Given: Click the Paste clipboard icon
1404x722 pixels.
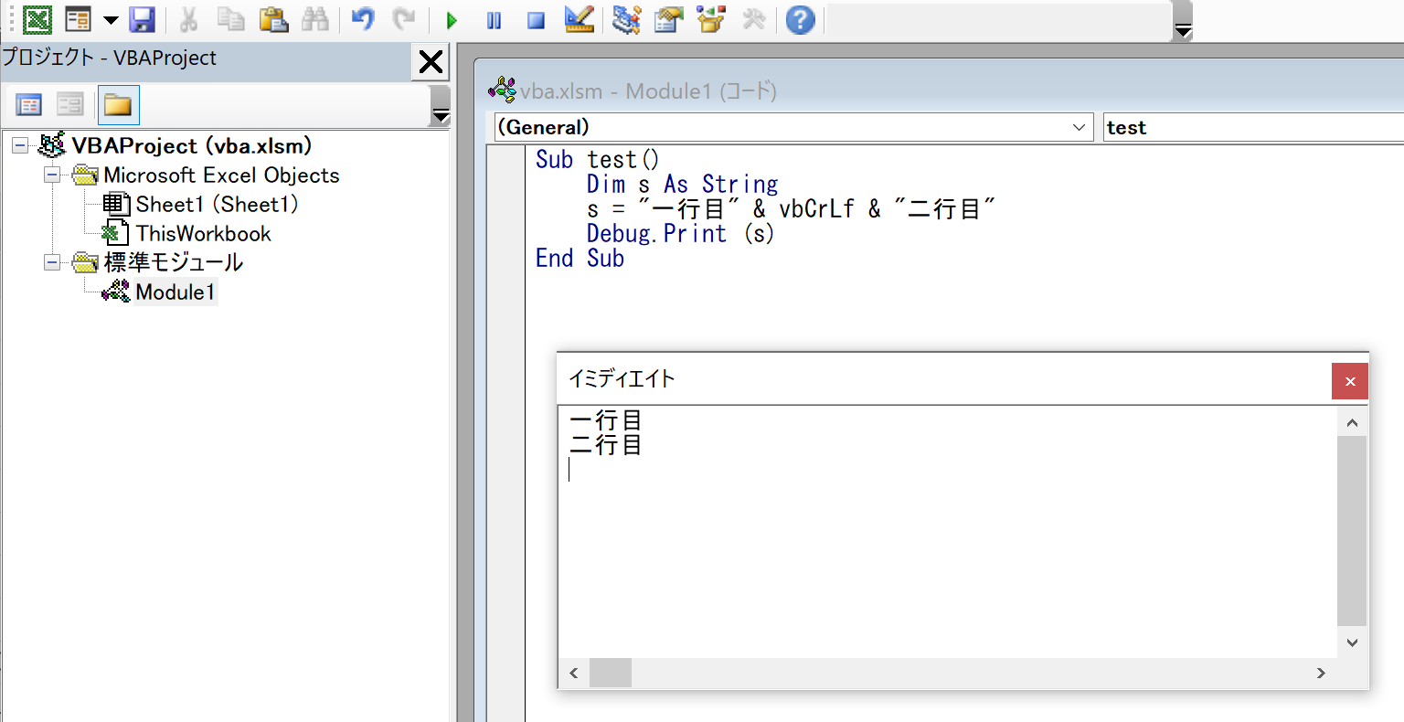Looking at the screenshot, I should pyautogui.click(x=273, y=19).
